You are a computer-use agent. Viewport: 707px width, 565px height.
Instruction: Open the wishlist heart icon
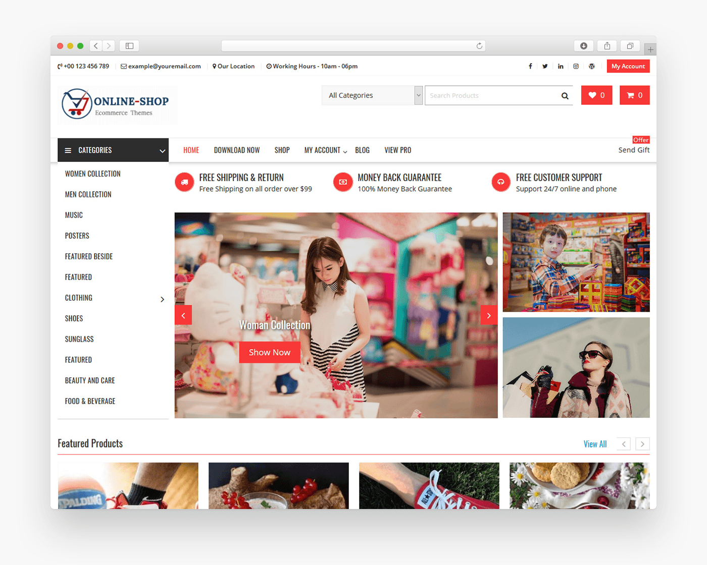592,95
